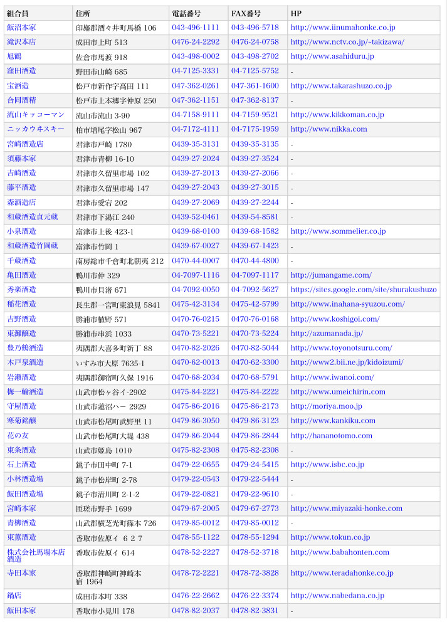447x622 pixels.
Task: Click fax number 0439-54-8581
Action: tap(255, 217)
